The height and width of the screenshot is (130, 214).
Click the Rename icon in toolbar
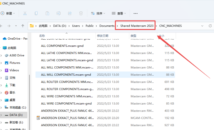pos(59,13)
